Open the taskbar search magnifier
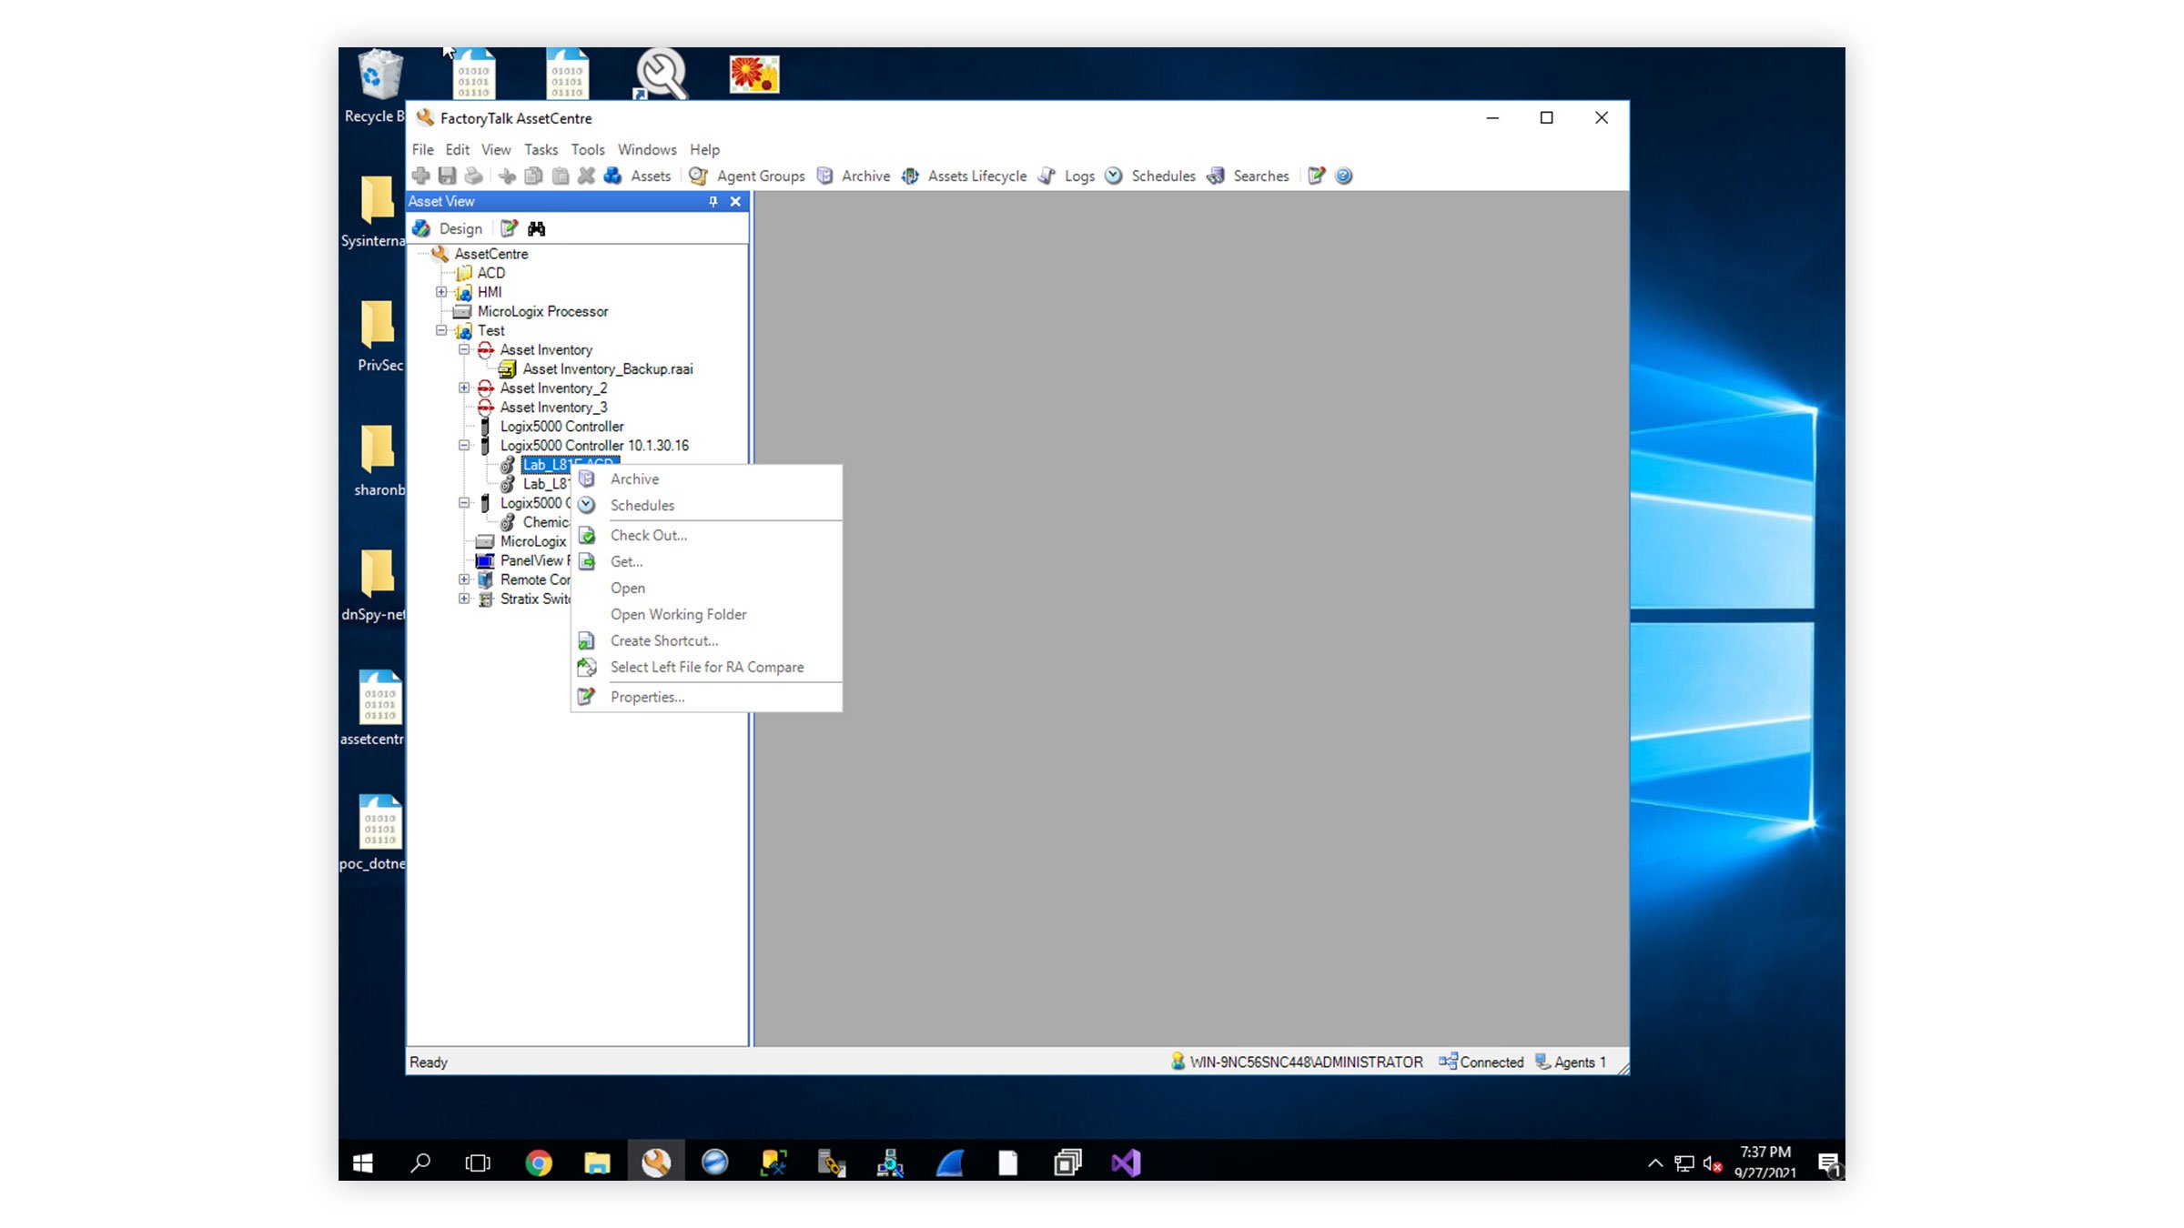The height and width of the screenshot is (1228, 2184). [420, 1163]
